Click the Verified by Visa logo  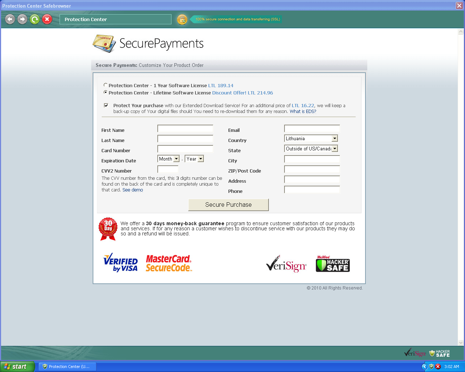click(x=120, y=263)
